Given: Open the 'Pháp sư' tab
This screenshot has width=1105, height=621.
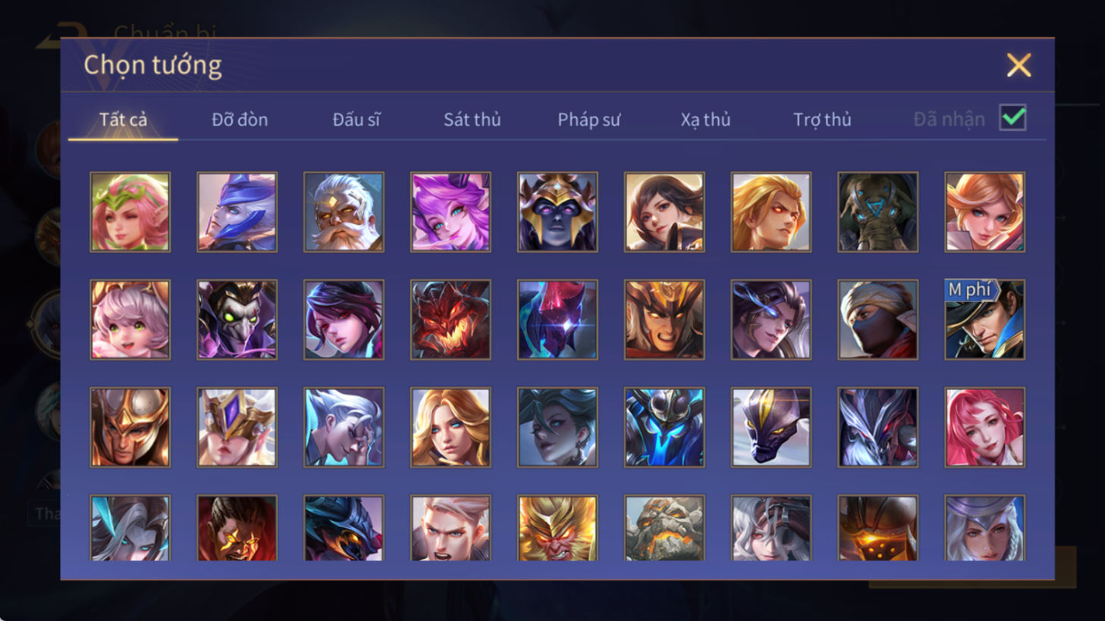Looking at the screenshot, I should [589, 120].
